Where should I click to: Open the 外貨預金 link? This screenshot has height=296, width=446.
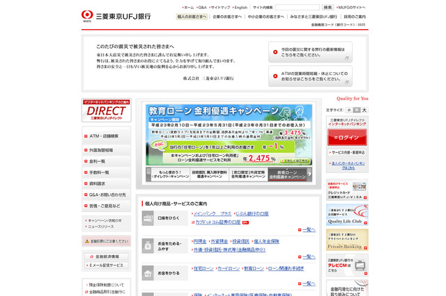220,241
